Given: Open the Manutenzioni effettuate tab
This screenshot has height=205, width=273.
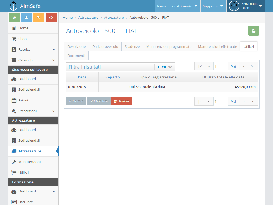Looking at the screenshot, I should [218, 46].
